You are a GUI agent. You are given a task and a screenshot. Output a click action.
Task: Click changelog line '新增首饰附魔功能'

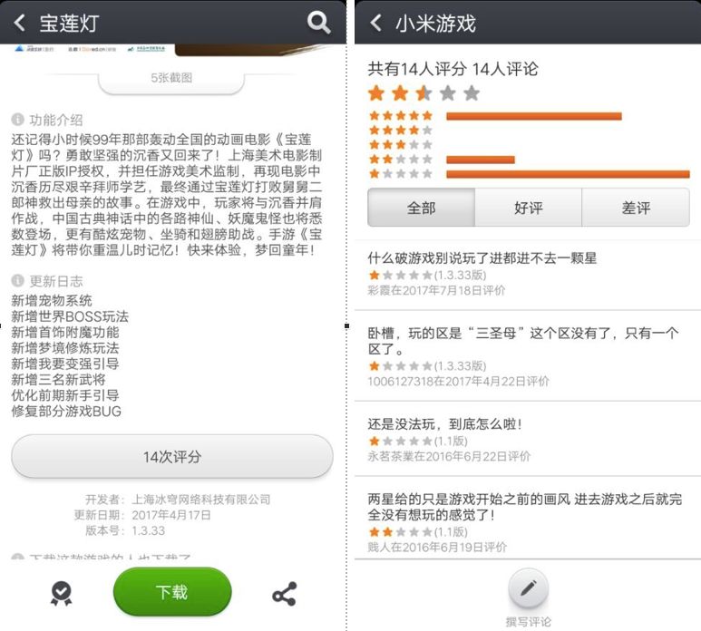pyautogui.click(x=65, y=332)
